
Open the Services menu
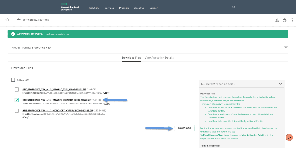(x=109, y=8)
